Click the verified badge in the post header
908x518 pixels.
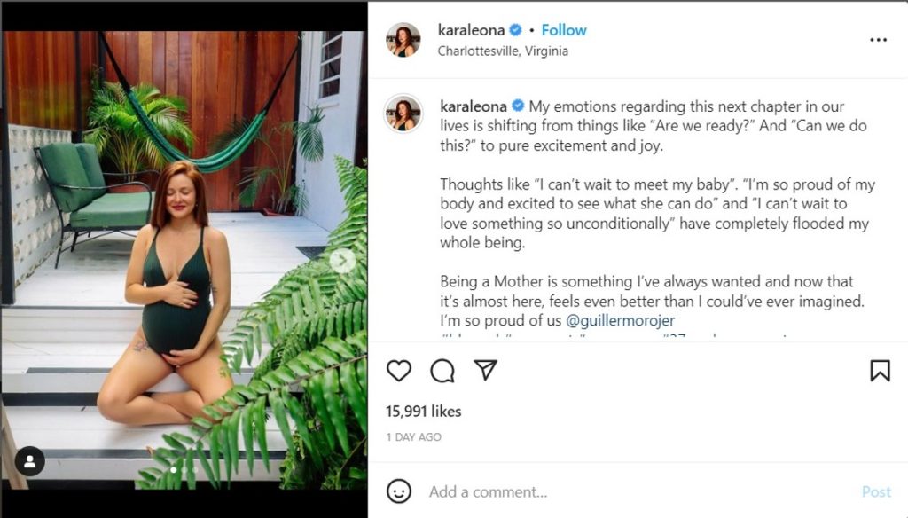516,30
